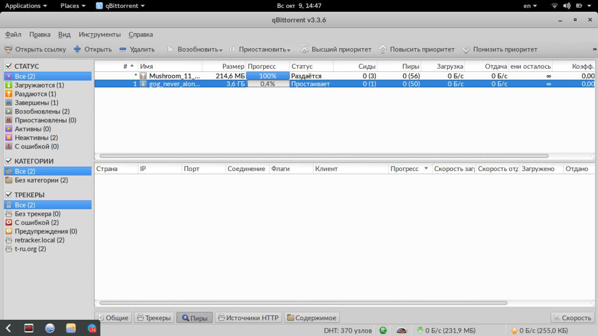The image size is (598, 336).
Task: Select 'Предупреждения (0)' tracker filter
Action: (x=48, y=231)
